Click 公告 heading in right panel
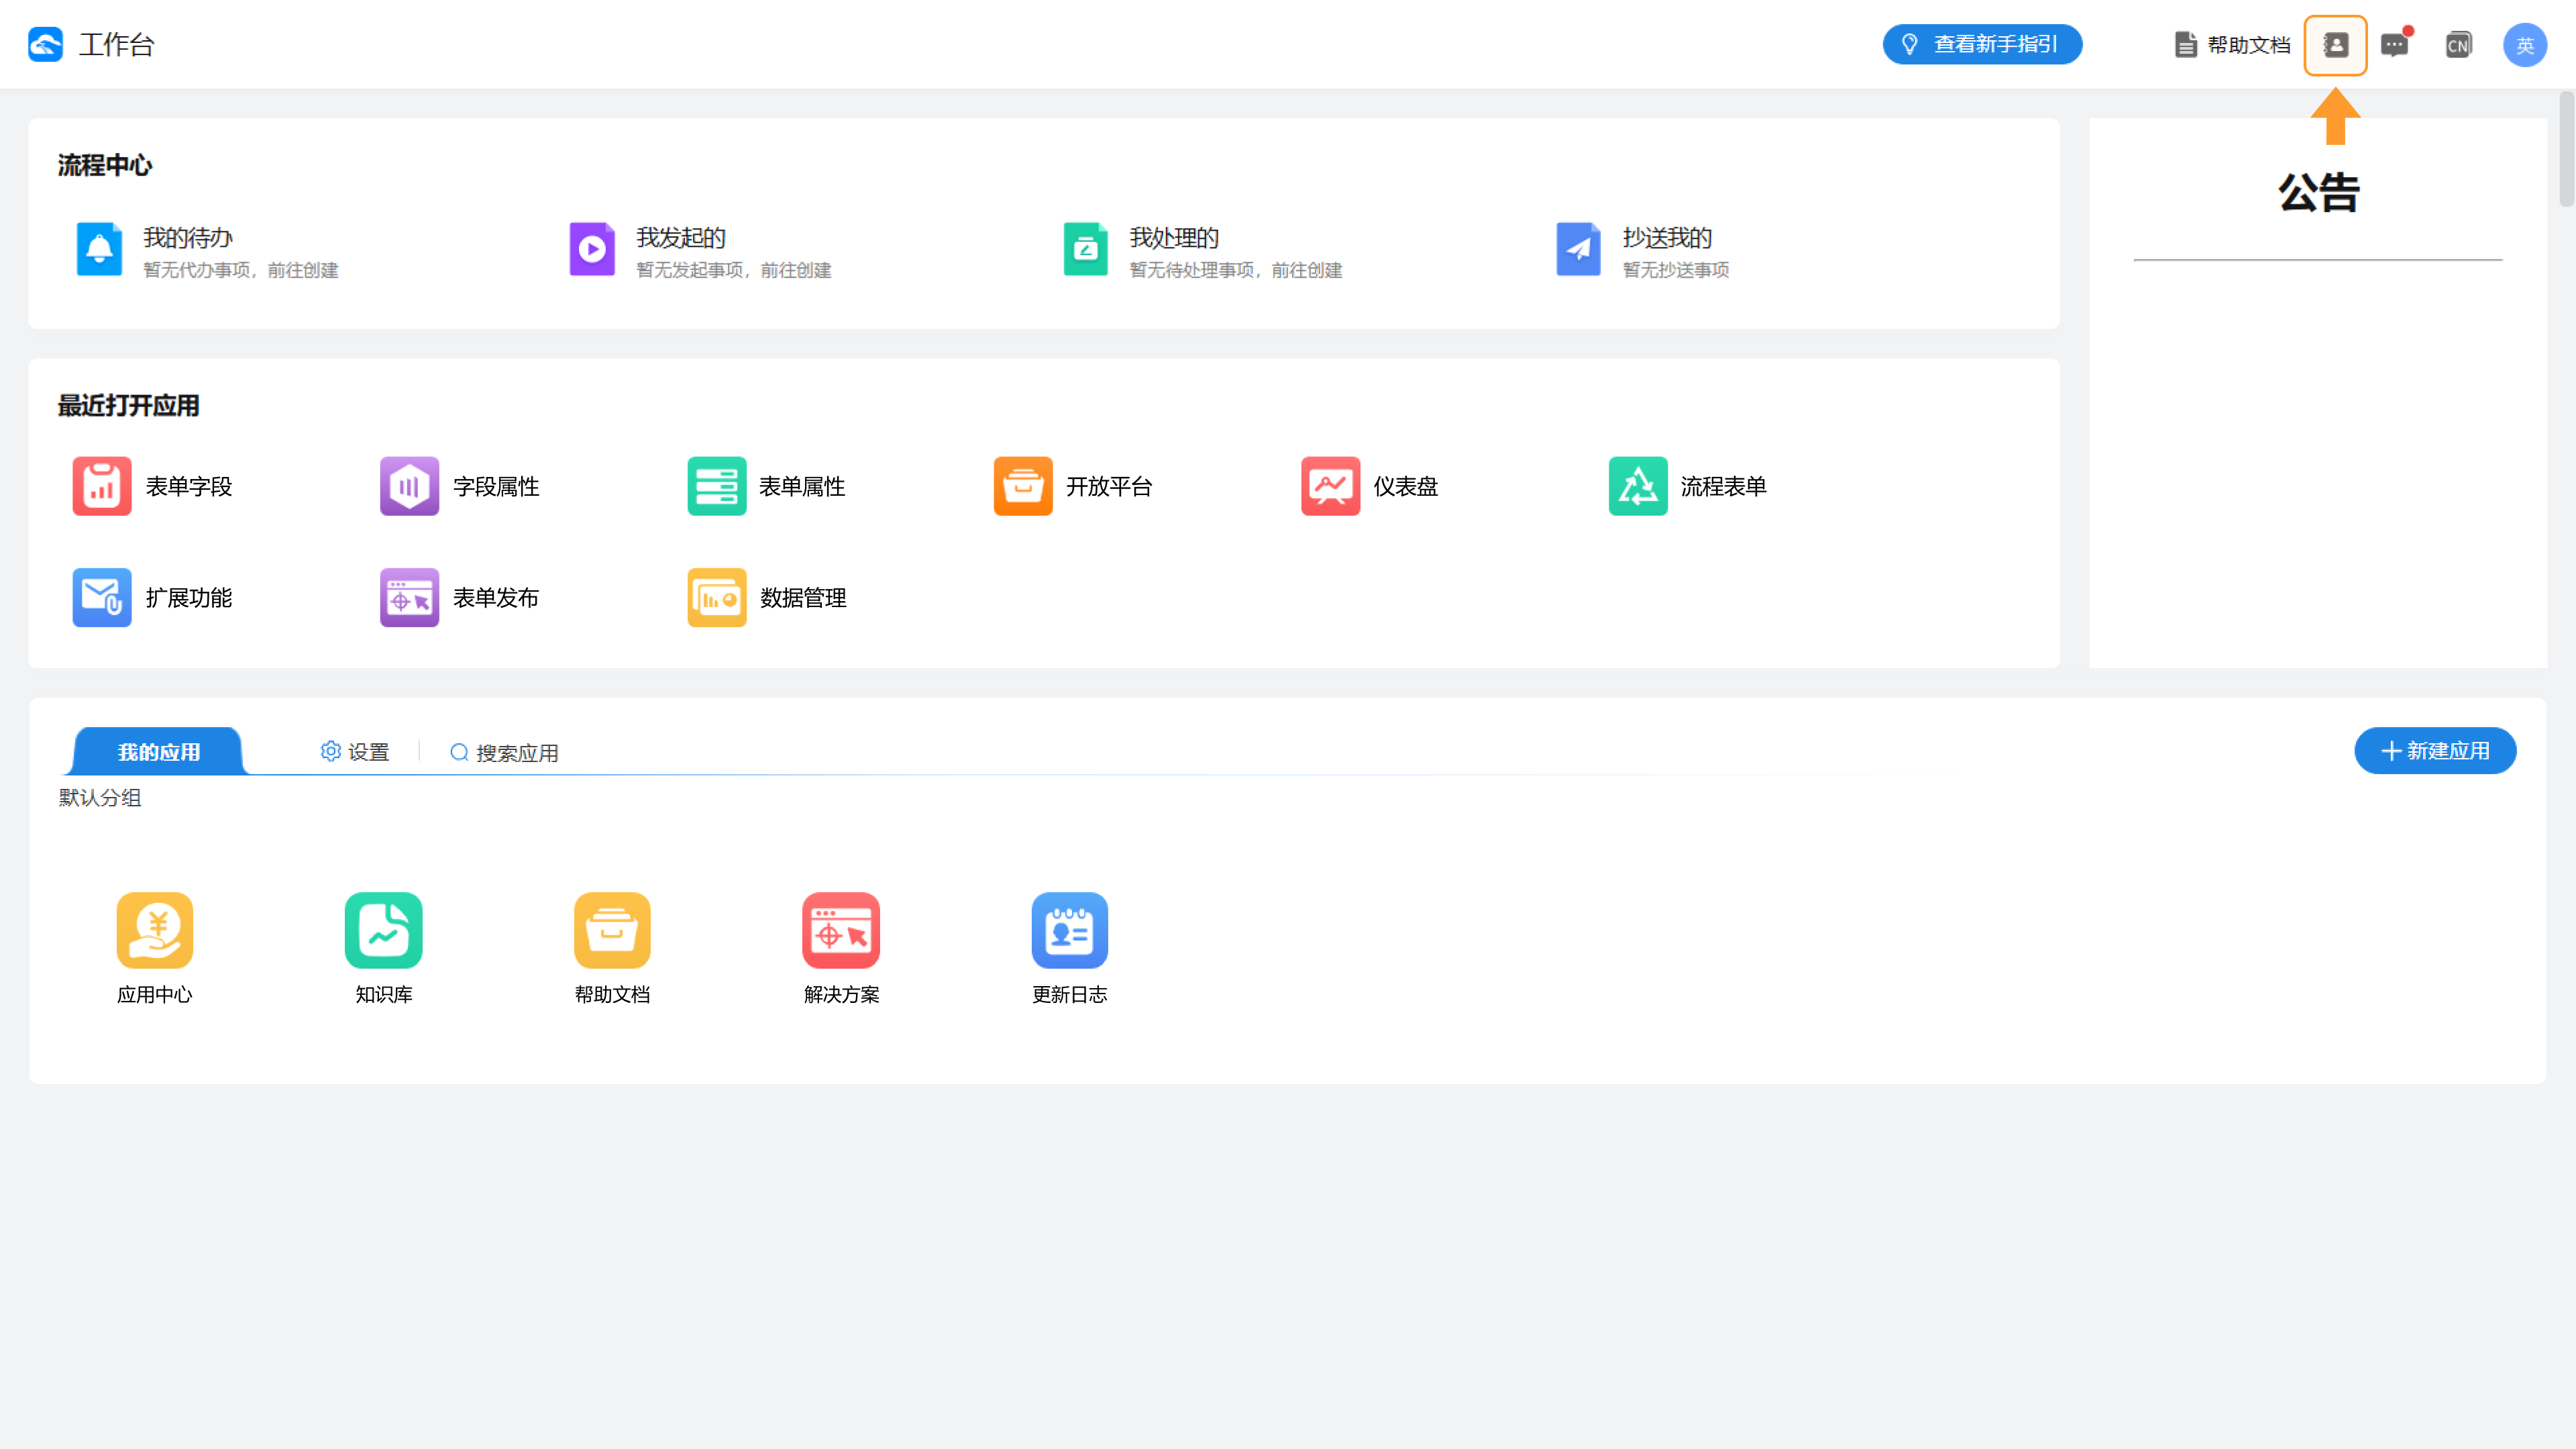Image resolution: width=2576 pixels, height=1449 pixels. (x=2319, y=192)
